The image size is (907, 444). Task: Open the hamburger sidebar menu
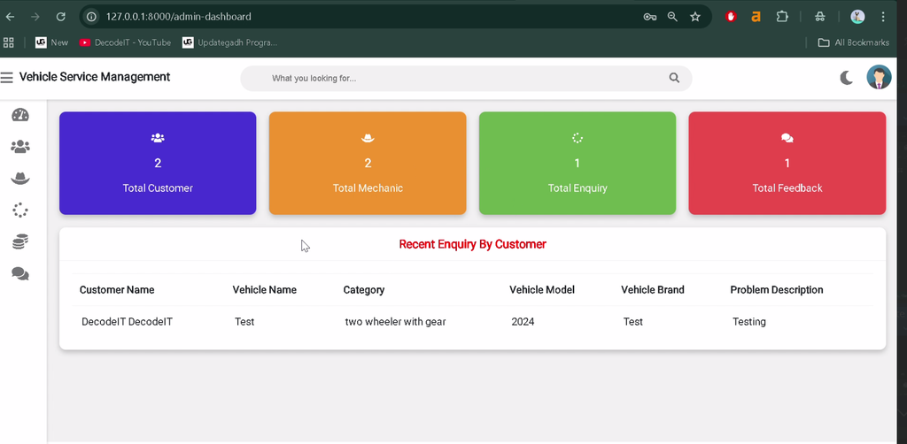(6, 77)
